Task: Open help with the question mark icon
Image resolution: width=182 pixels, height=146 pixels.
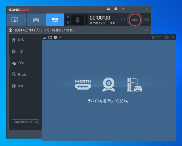Action: (123, 9)
